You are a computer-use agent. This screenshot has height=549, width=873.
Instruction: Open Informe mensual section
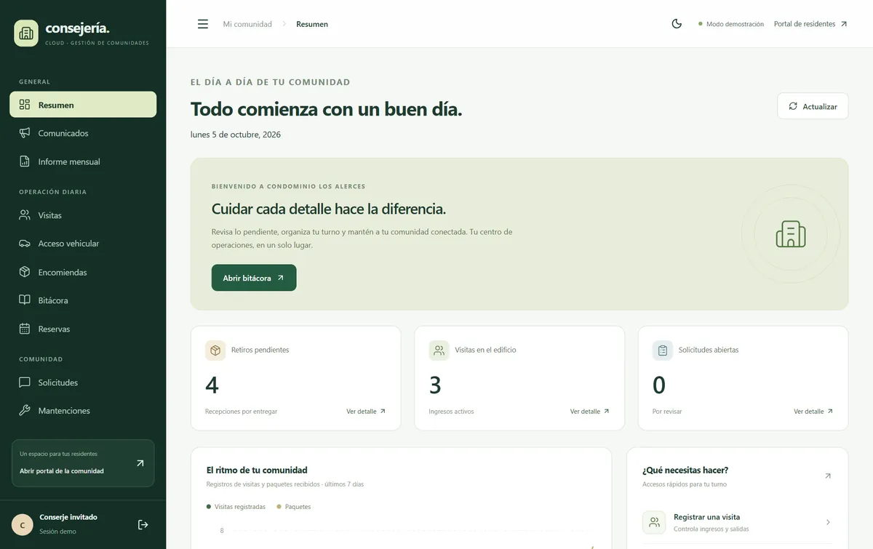tap(83, 161)
